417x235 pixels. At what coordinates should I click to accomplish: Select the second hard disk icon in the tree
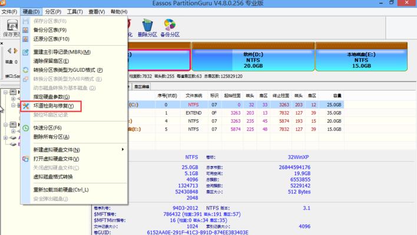13,125
